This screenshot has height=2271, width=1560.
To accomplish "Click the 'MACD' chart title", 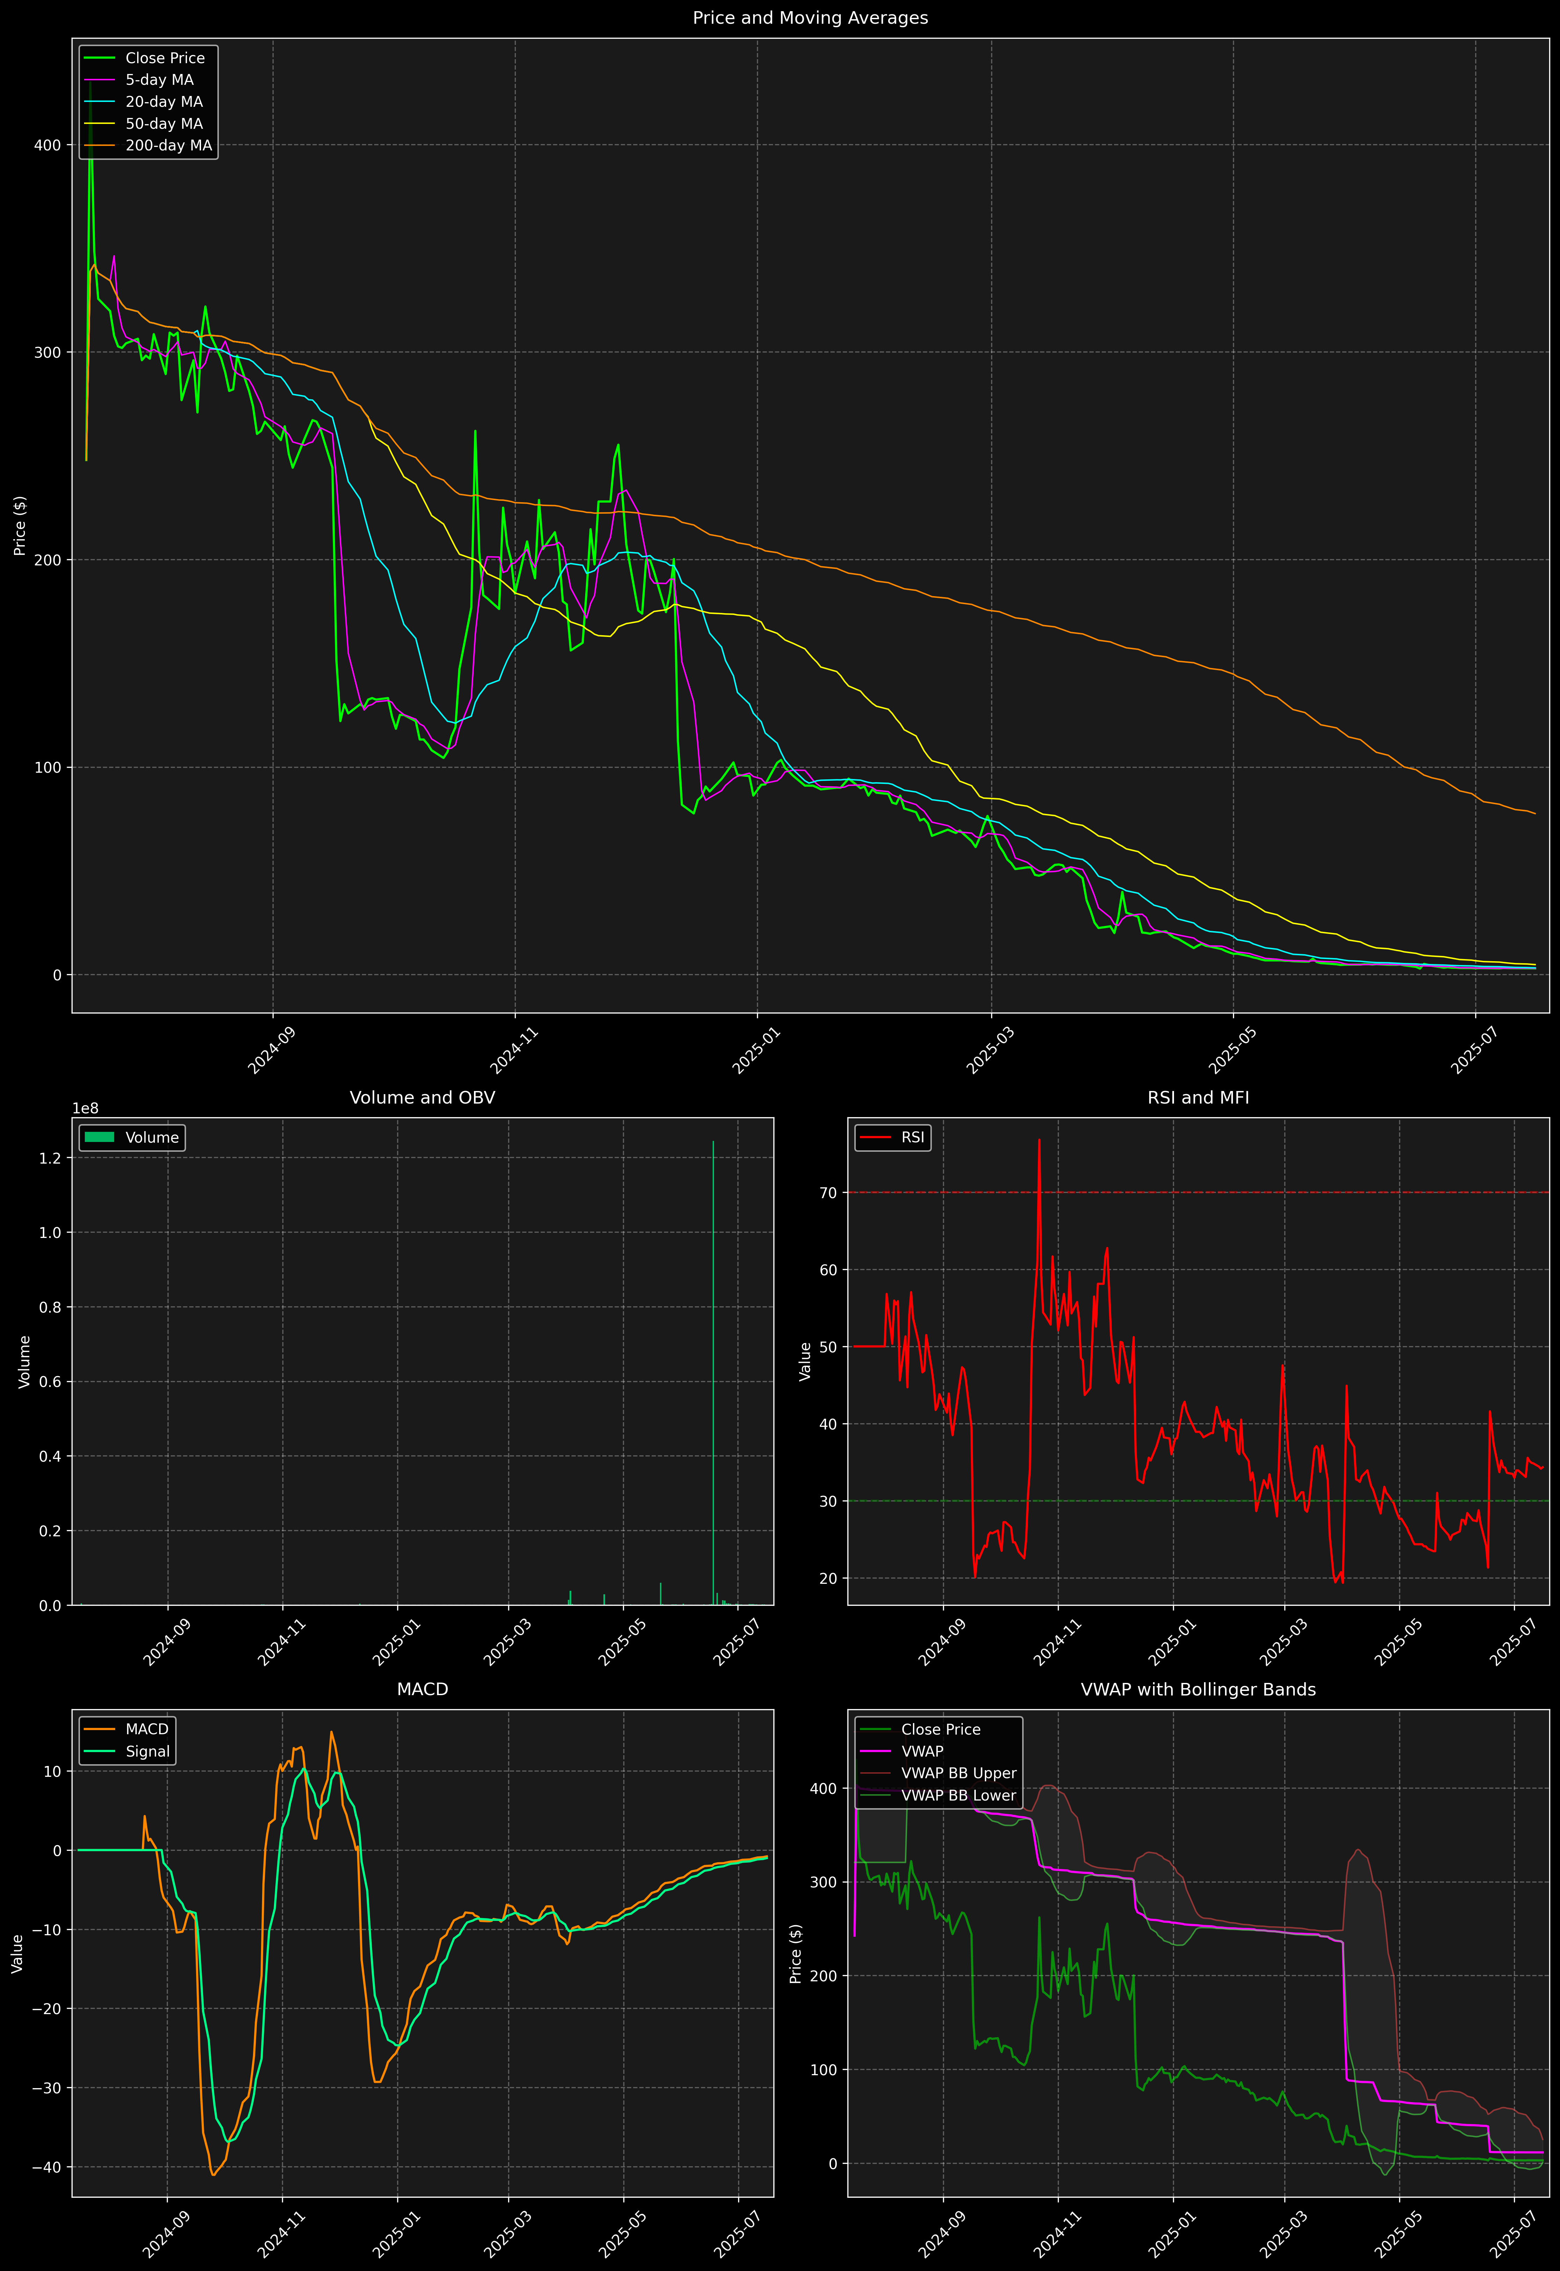I will click(x=422, y=1690).
